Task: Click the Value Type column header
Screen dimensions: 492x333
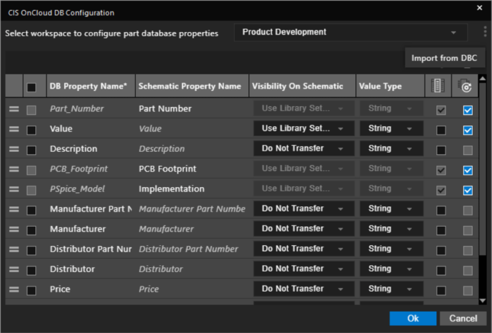Action: 390,86
